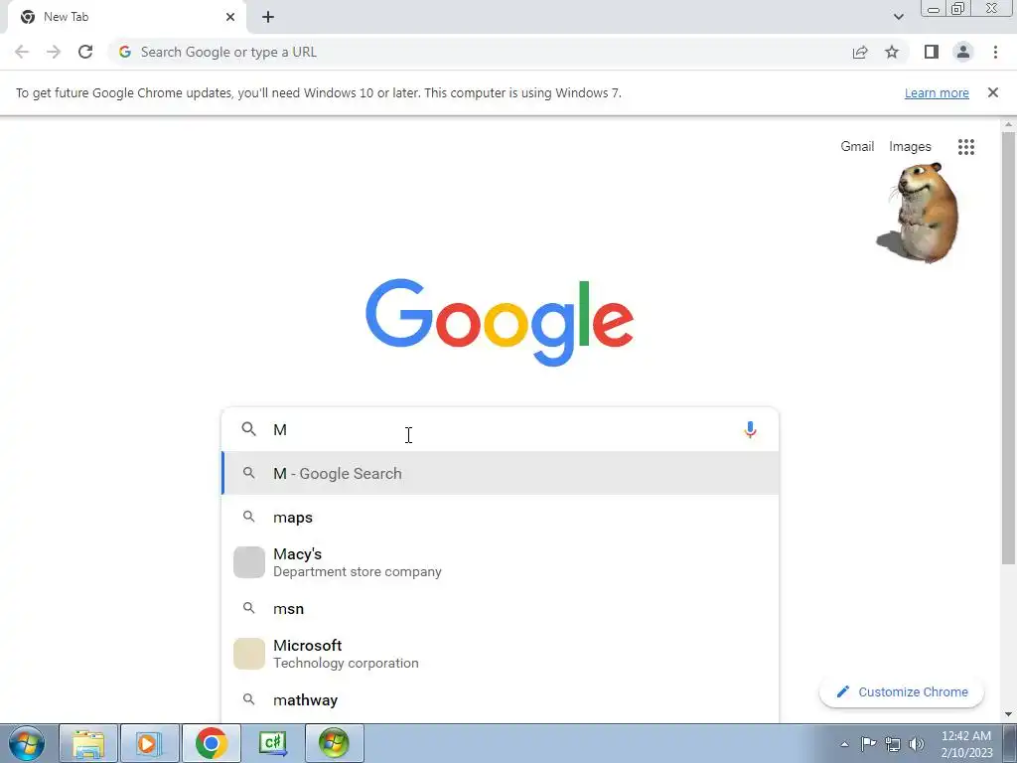This screenshot has height=763, width=1017.
Task: Open Action Center flag in tray
Action: click(x=868, y=743)
